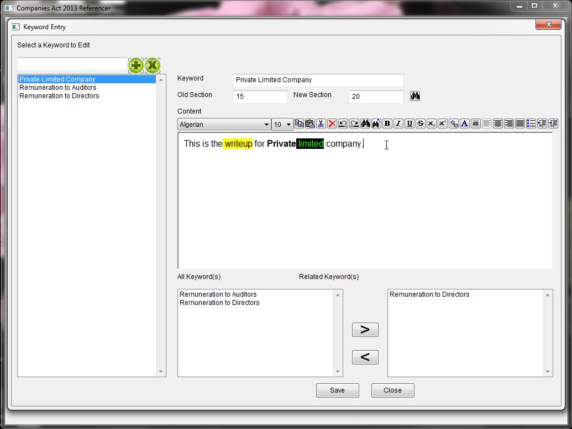Toggle Italic formatting in the editor toolbar

[398, 124]
